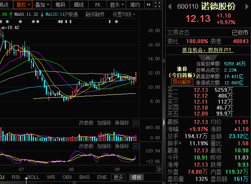Screen dimensions: 251x184
Task: Click the 18.42 high price marker
Action: coord(13,28)
